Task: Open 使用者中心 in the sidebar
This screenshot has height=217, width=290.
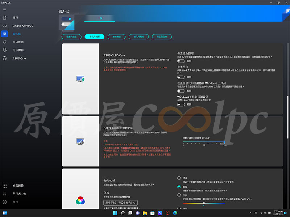Action: [x=20, y=194]
